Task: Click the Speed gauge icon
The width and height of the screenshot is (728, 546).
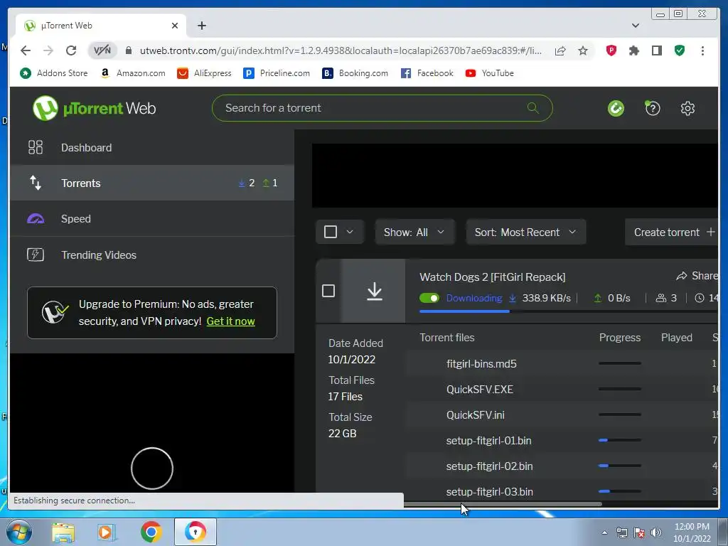Action: [x=36, y=219]
